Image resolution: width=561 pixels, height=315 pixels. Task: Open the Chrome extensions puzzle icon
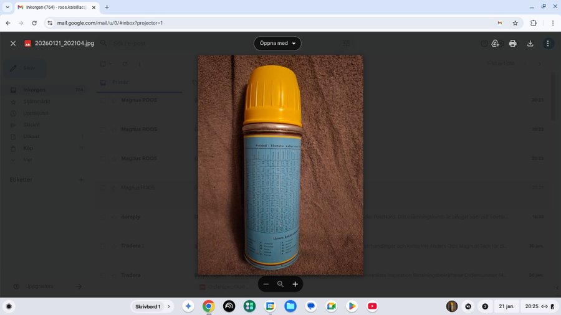(x=534, y=23)
